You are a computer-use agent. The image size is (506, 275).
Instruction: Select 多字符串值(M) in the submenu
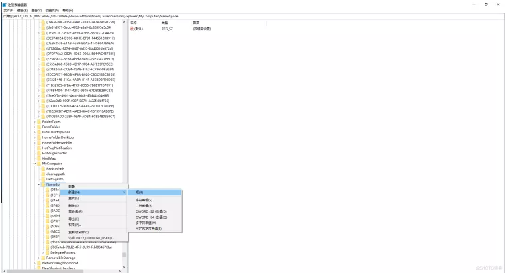(x=154, y=223)
